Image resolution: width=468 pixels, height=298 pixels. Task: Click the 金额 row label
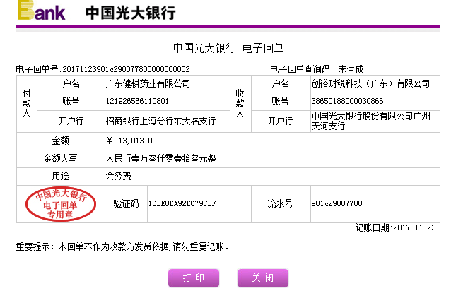point(60,141)
